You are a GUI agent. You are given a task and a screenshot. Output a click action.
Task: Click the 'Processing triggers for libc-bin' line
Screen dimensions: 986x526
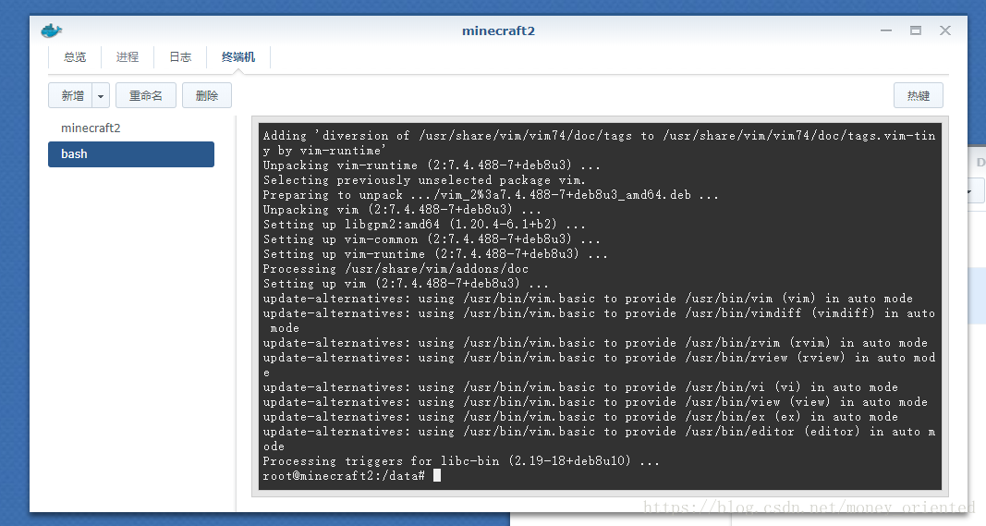(x=461, y=460)
